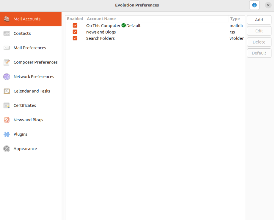Select Network Preferences in sidebar
Viewport: 274px width, 220px height.
pos(31,76)
